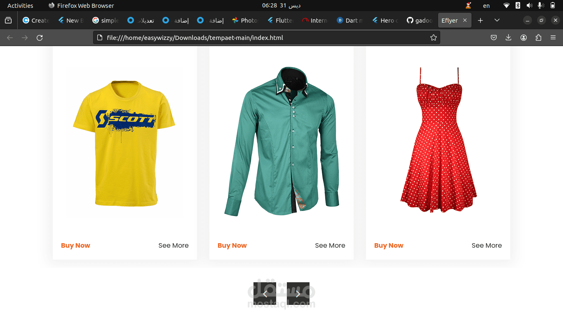Open the Extensions panel

tap(538, 38)
